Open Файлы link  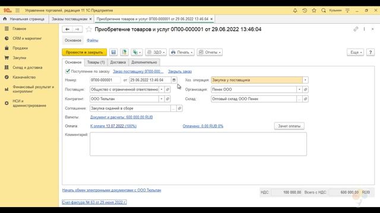[x=93, y=41]
